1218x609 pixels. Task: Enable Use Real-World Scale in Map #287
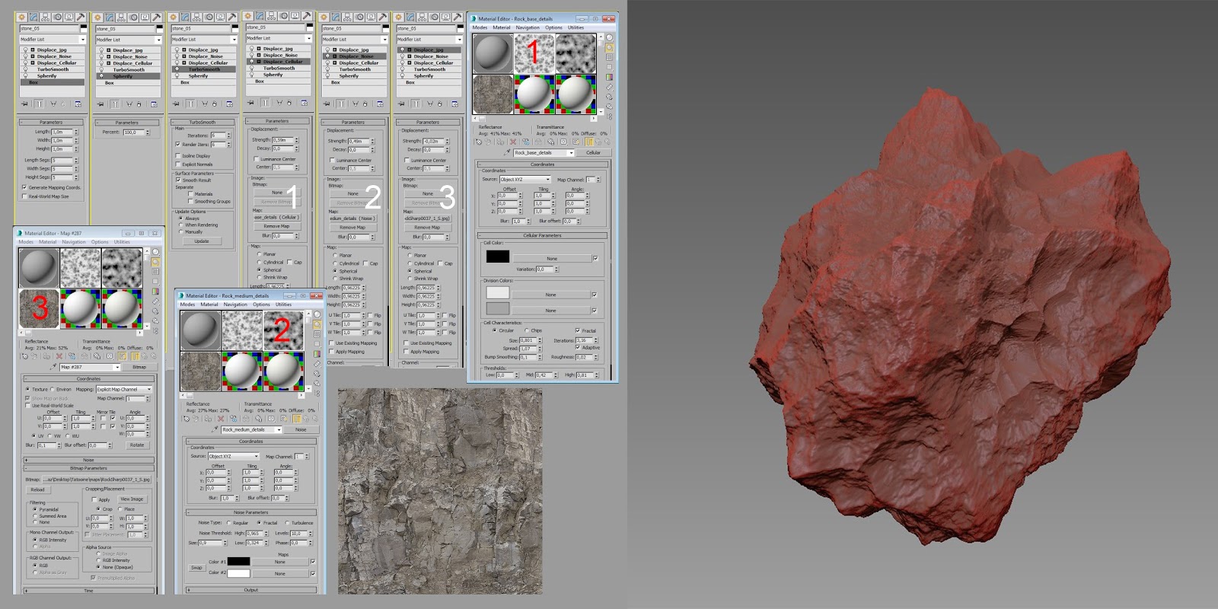click(27, 406)
